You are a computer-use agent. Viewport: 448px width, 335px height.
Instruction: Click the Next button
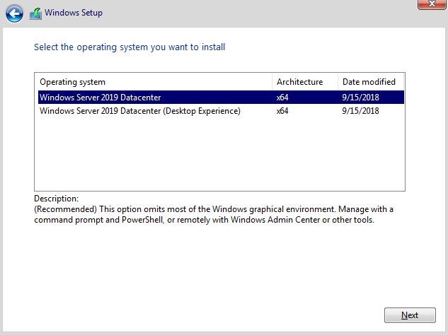coord(410,315)
